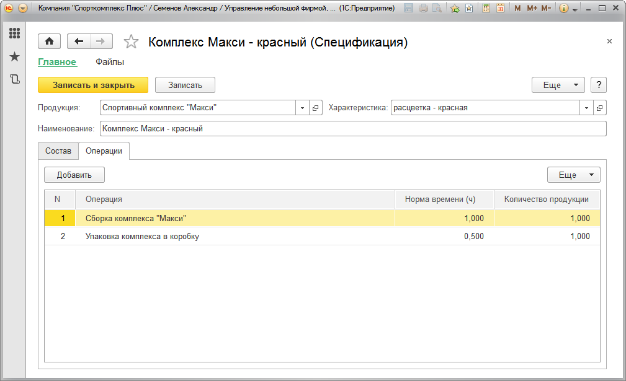This screenshot has width=626, height=381.
Task: Select row Упаковка комплекса в коробку
Action: pyautogui.click(x=322, y=236)
